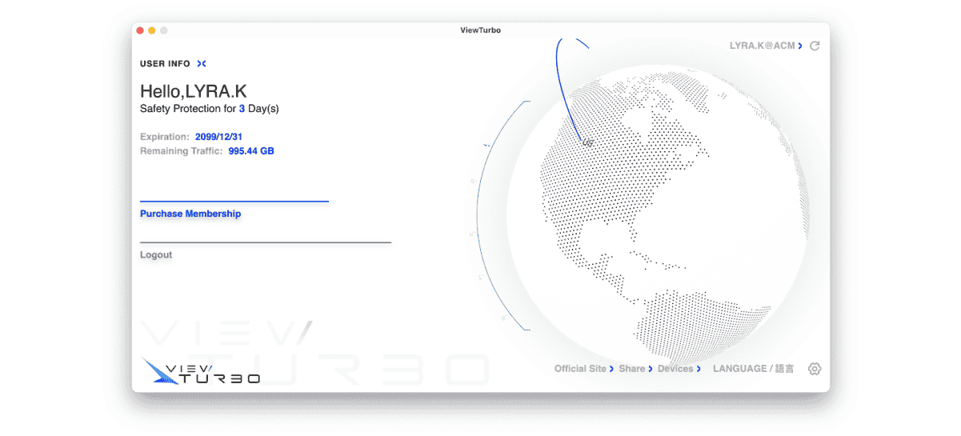Screen dimensions: 961x436
Task: Click the Safety Protection for 3 Day(s) text
Action: click(x=210, y=109)
